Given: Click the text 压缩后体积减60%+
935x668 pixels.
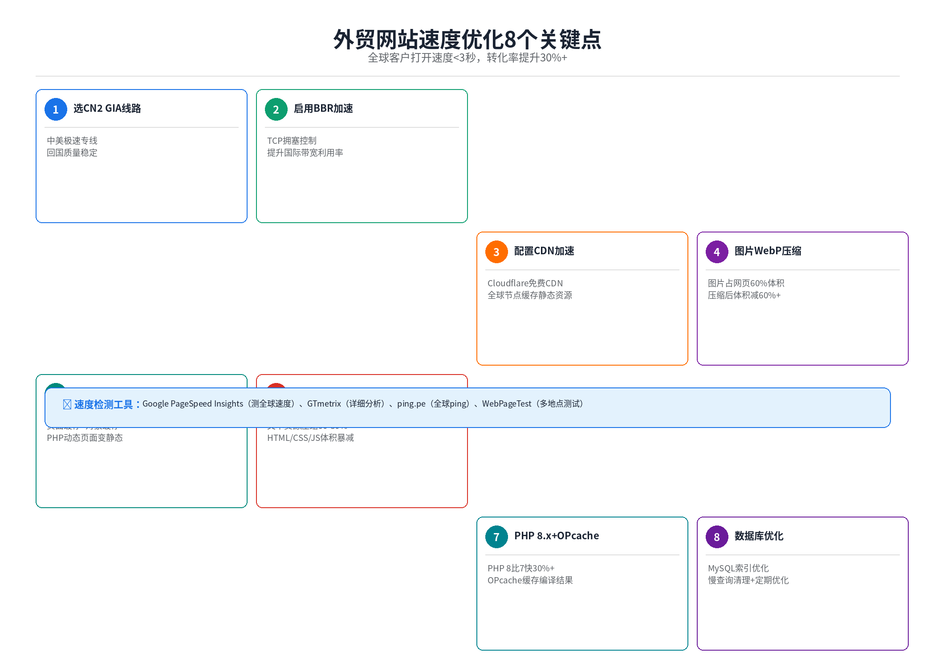Looking at the screenshot, I should (x=744, y=295).
